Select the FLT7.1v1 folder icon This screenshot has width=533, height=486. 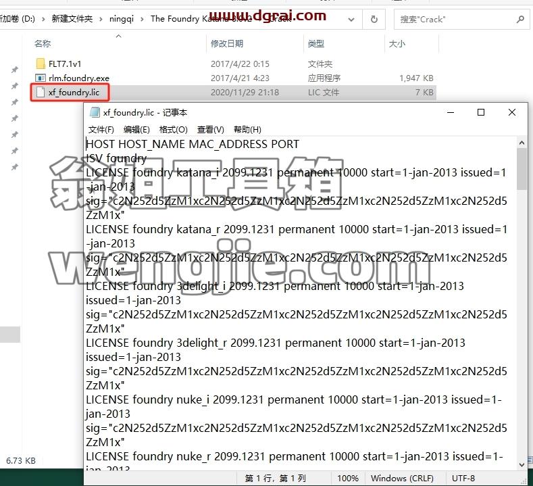(40, 64)
